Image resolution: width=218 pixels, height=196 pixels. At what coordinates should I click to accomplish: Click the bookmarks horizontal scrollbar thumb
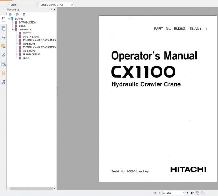31,189
